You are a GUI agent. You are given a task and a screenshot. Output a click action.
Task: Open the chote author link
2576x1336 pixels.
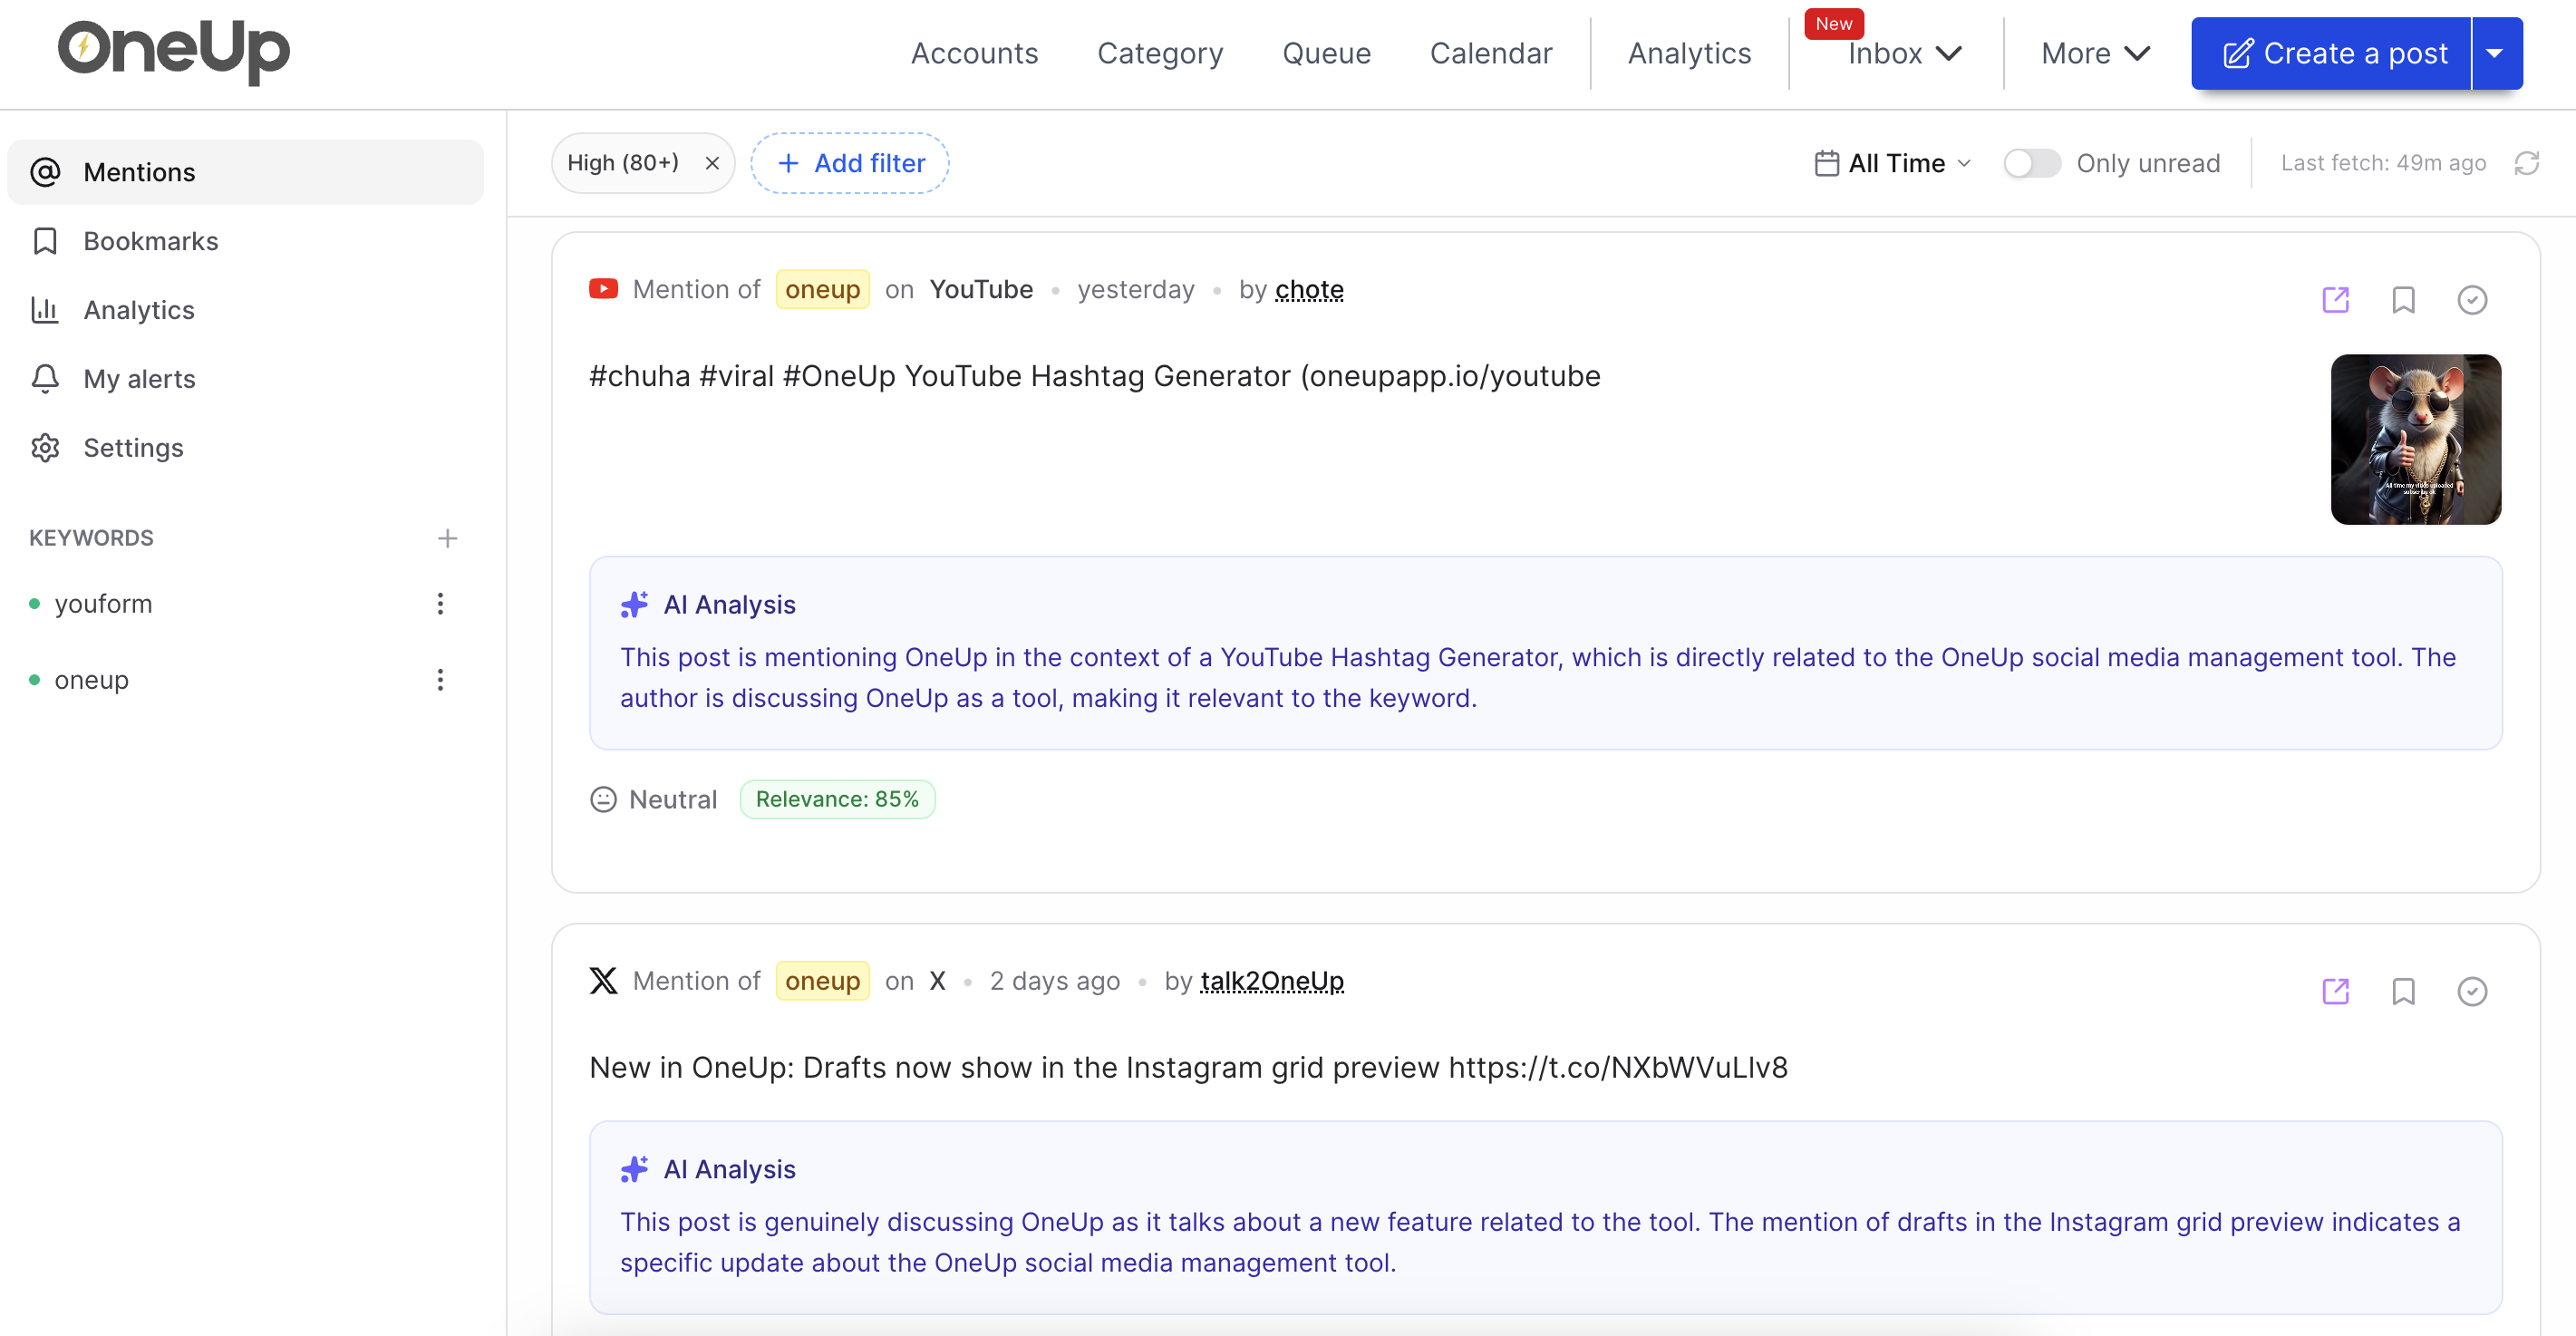coord(1308,290)
